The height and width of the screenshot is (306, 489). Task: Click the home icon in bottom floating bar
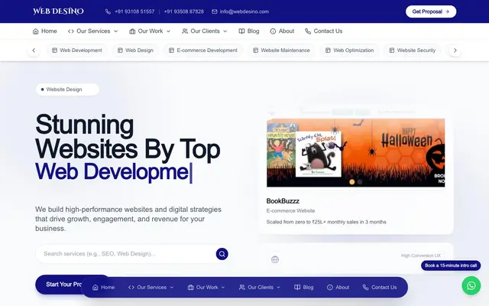point(96,288)
